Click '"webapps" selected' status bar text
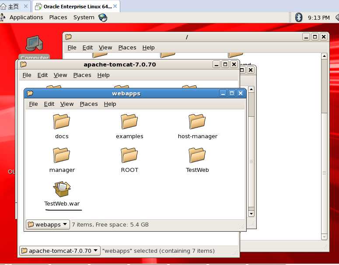Screen dimensions: 339x265 point(158,251)
